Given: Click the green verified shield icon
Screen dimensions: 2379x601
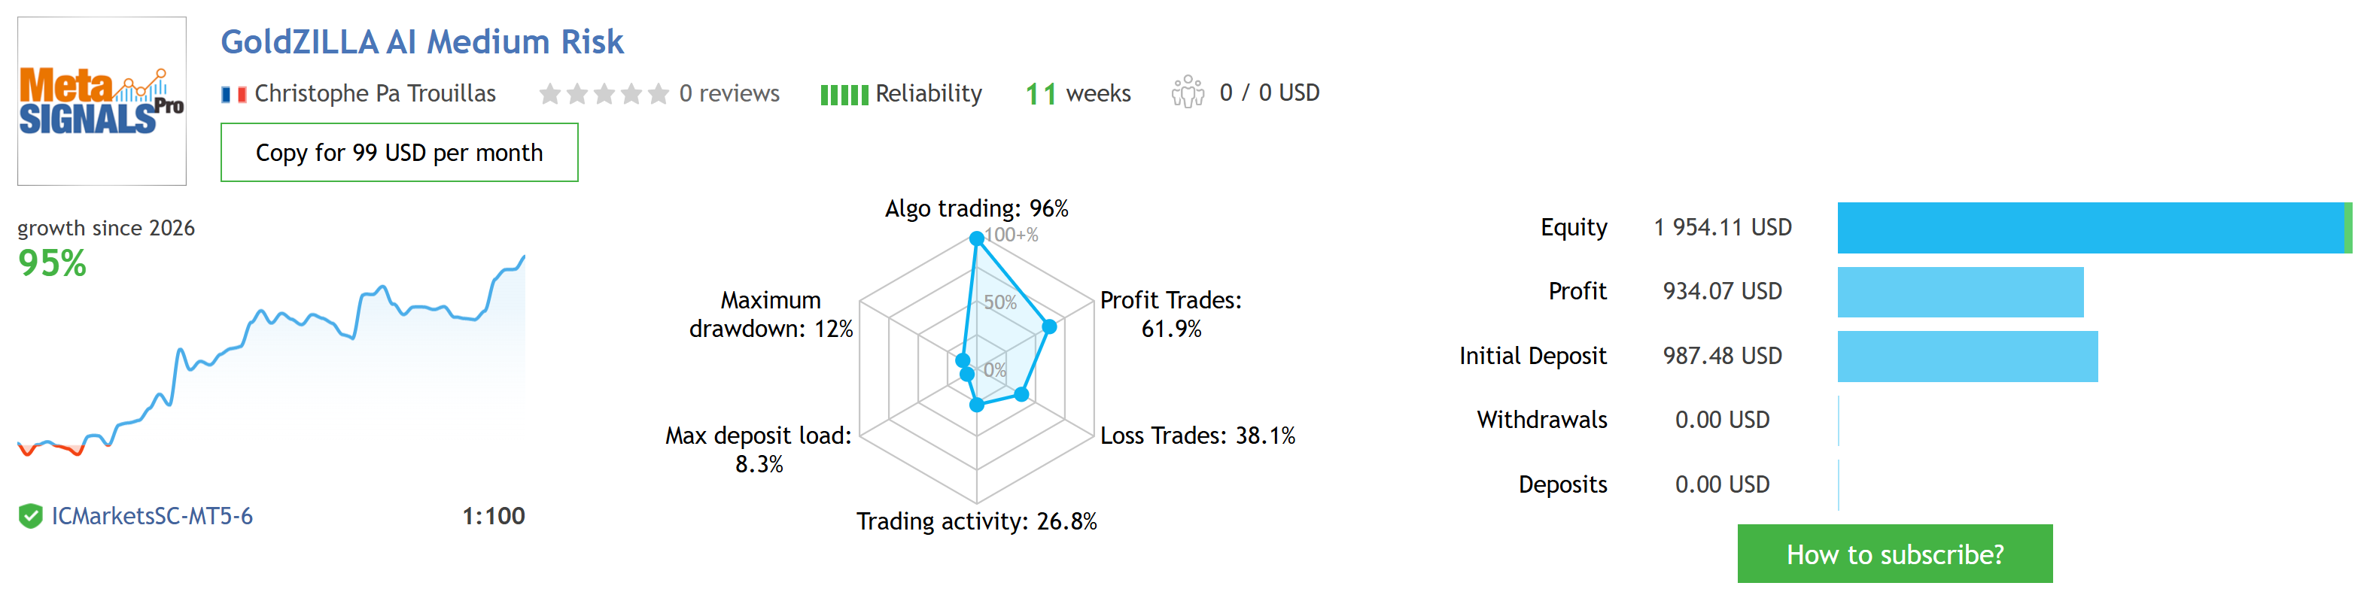Looking at the screenshot, I should pos(30,516).
